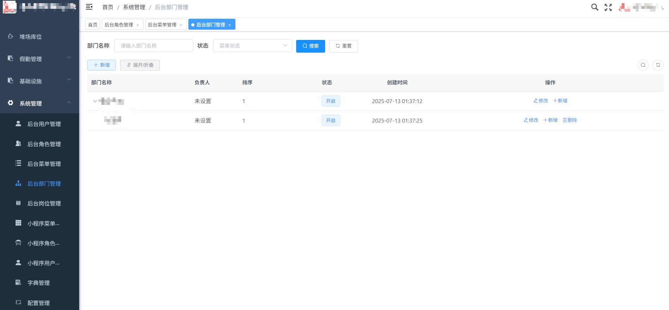Screen dimensions: 669x310
Task: Click the 小程序用户 person icon
Action: click(18, 263)
